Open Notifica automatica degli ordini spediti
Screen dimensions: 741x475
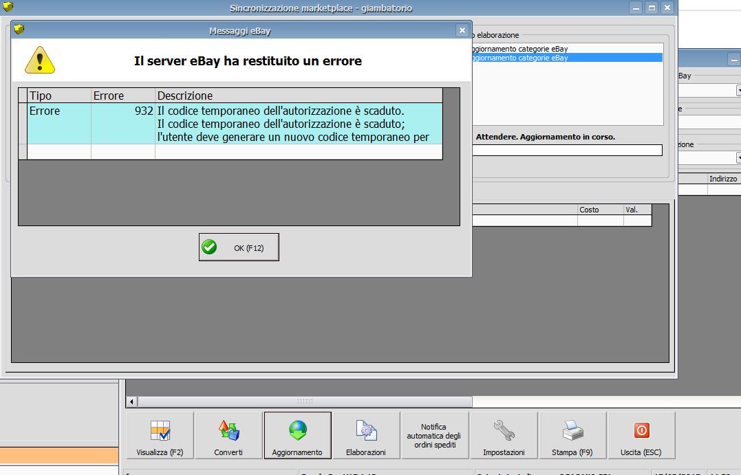[435, 435]
